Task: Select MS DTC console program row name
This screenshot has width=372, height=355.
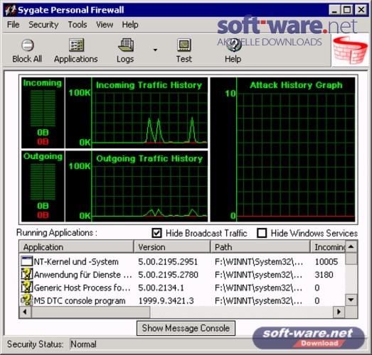Action: pyautogui.click(x=80, y=300)
